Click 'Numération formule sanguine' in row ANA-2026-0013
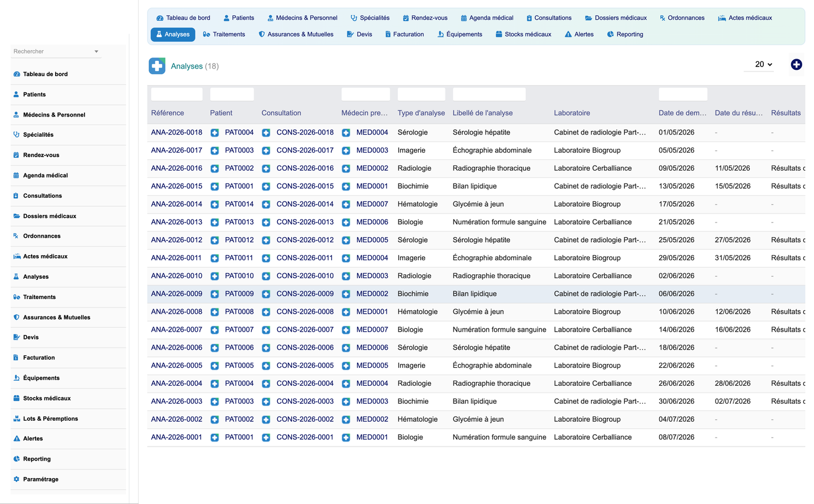The image size is (814, 504). tap(499, 222)
